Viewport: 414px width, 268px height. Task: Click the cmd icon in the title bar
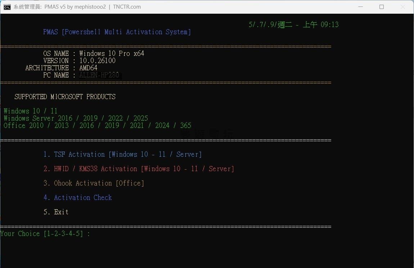pyautogui.click(x=7, y=7)
